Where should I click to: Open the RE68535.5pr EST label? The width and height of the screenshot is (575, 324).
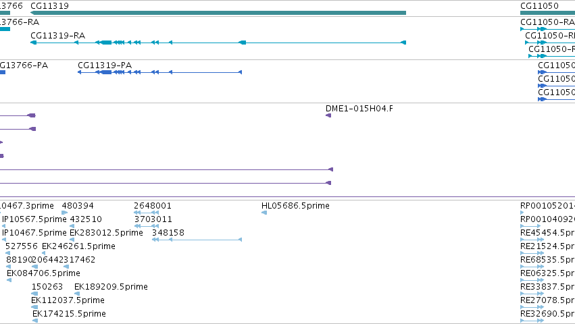pyautogui.click(x=547, y=260)
